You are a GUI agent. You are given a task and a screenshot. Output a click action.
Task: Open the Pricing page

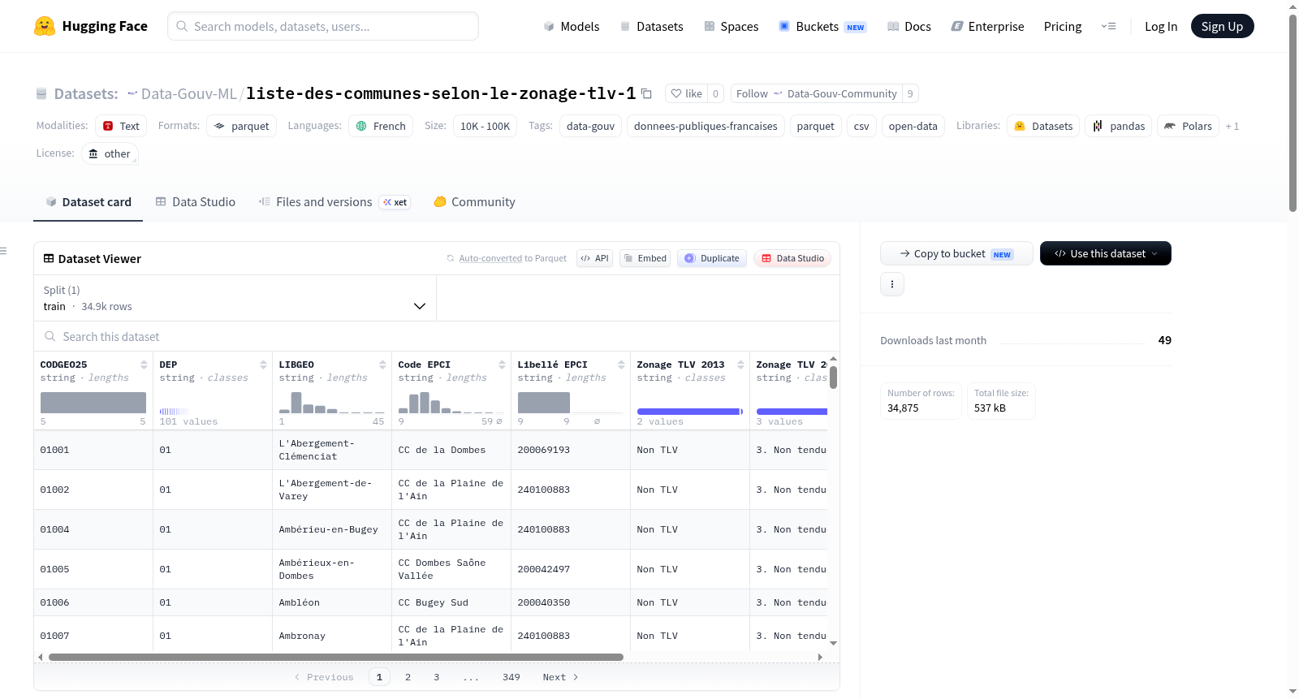click(1062, 26)
